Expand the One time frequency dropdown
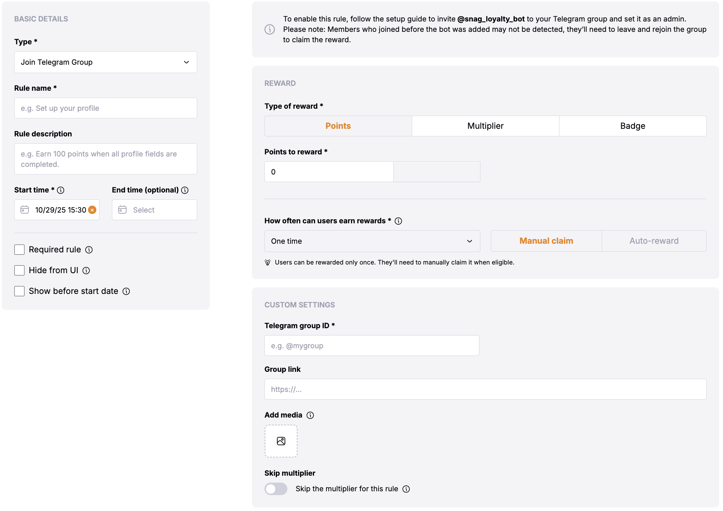This screenshot has height=511, width=723. pos(372,241)
